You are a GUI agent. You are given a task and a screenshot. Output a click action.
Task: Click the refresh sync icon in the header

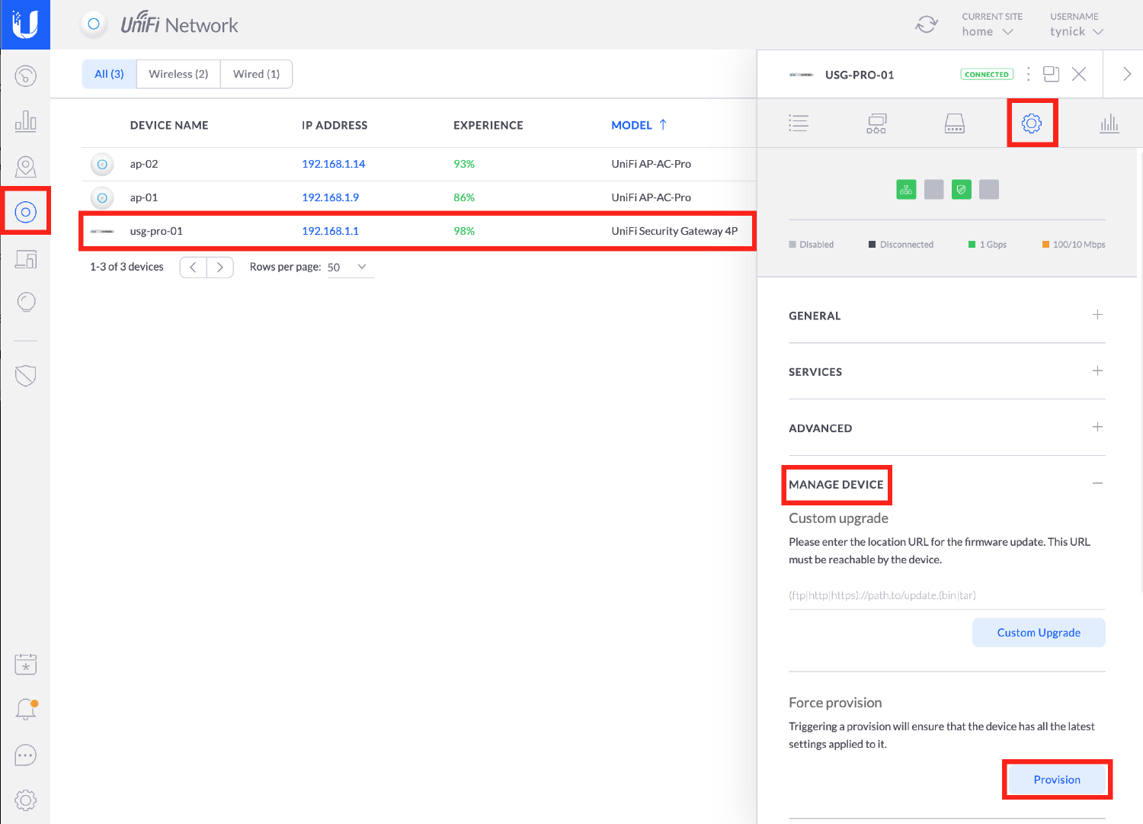(927, 24)
